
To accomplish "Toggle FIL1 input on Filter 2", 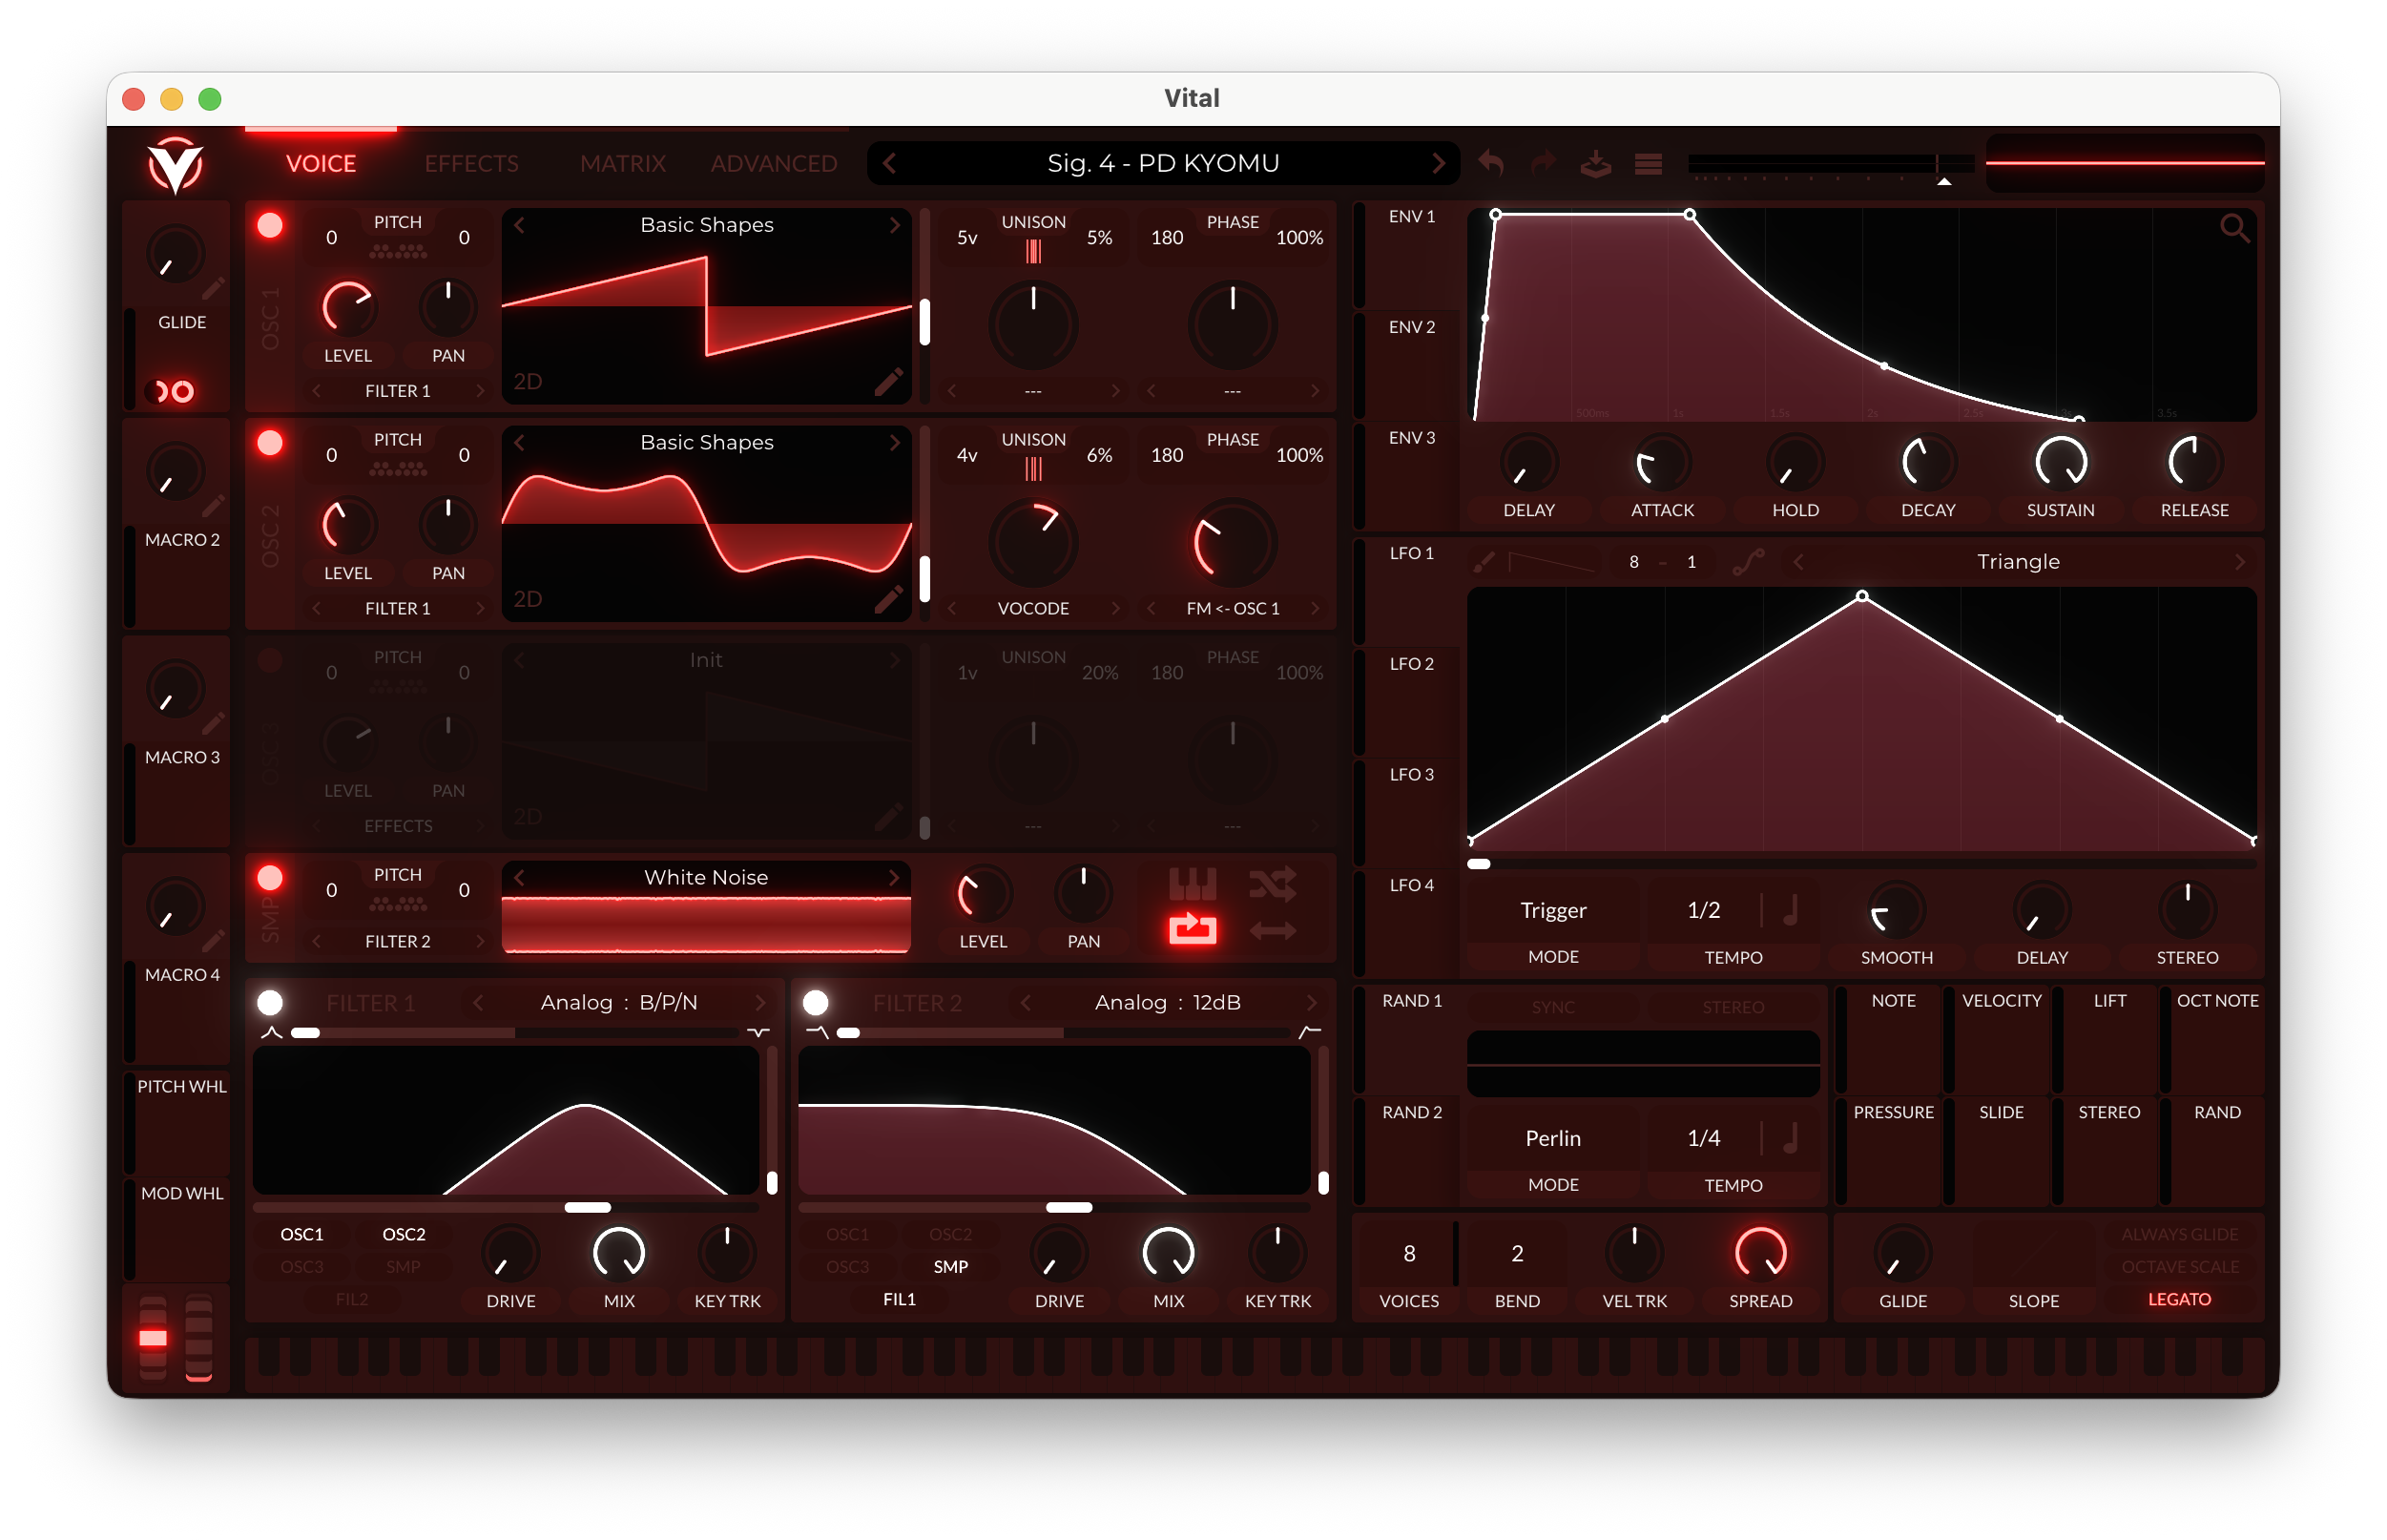I will [x=899, y=1299].
